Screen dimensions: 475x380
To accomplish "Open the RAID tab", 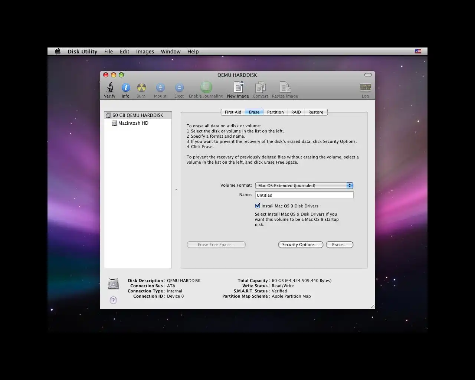I will point(296,112).
